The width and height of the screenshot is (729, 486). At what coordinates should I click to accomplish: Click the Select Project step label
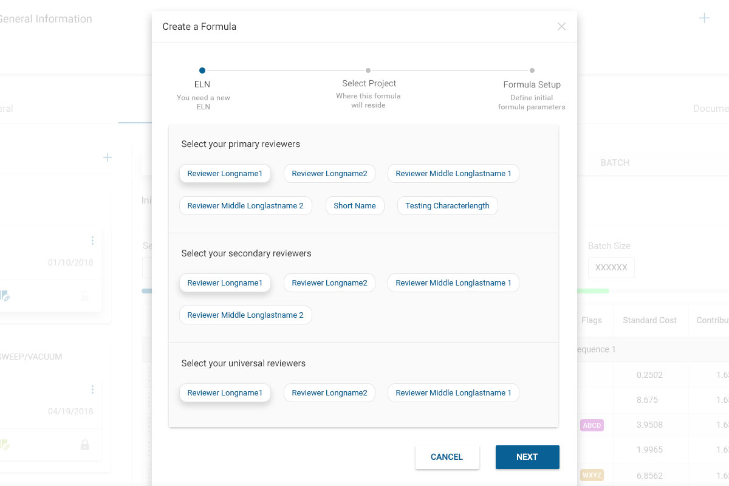(369, 83)
